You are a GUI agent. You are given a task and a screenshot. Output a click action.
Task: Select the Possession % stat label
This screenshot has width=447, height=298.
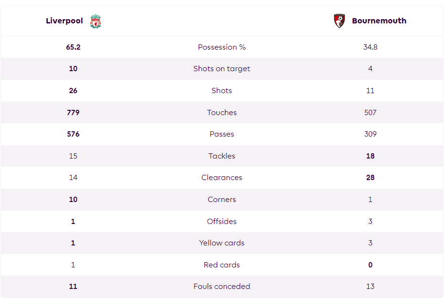tap(222, 47)
